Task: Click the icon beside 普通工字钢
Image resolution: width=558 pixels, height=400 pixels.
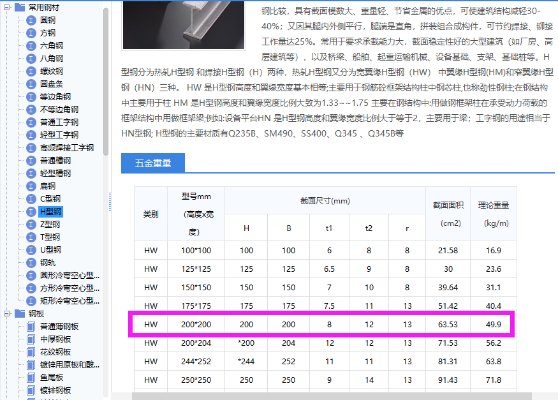Action: pos(31,122)
